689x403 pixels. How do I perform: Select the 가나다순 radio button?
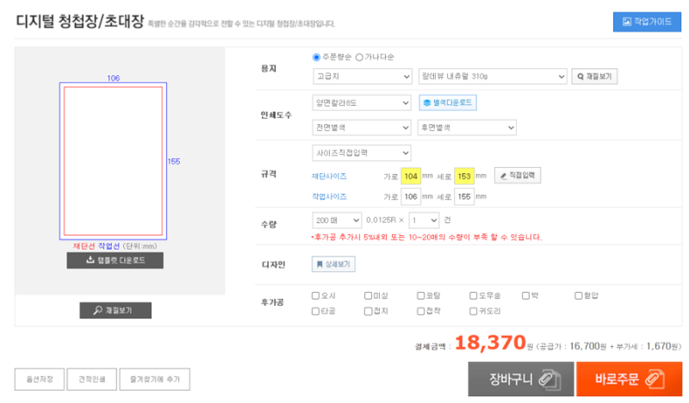359,57
